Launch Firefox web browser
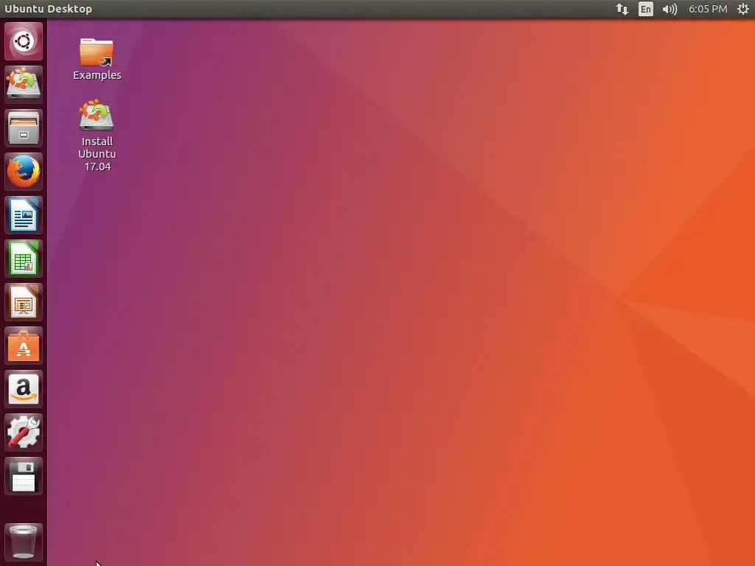The image size is (755, 566). tap(24, 172)
